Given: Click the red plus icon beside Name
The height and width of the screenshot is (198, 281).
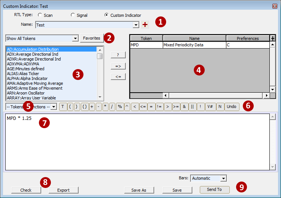Looking at the screenshot, I should tap(145, 25).
